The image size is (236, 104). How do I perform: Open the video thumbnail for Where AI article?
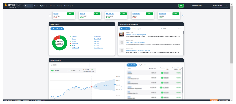click(122, 35)
